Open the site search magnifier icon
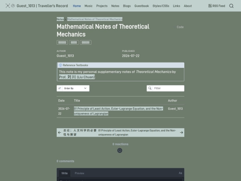 pyautogui.click(x=231, y=6)
